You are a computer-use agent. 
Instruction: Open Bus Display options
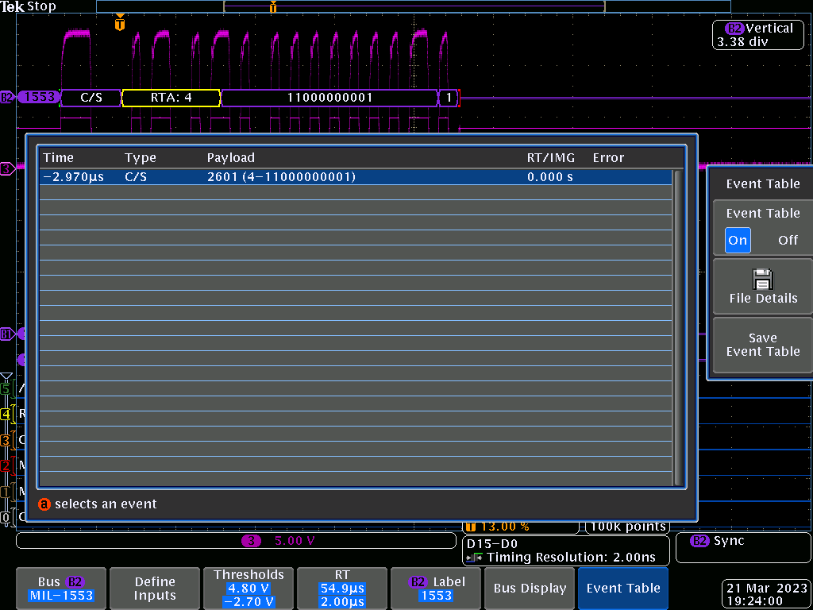(530, 589)
